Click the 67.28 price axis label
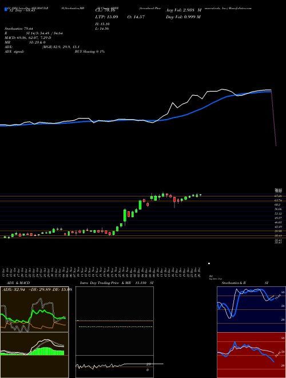 [278, 196]
